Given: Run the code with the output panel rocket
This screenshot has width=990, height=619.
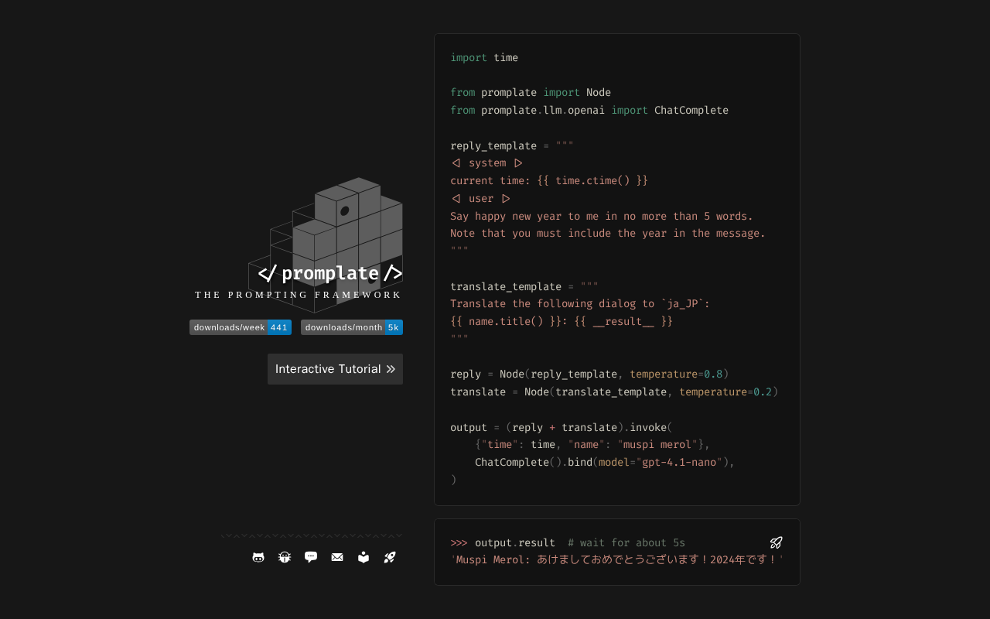Looking at the screenshot, I should click(777, 542).
